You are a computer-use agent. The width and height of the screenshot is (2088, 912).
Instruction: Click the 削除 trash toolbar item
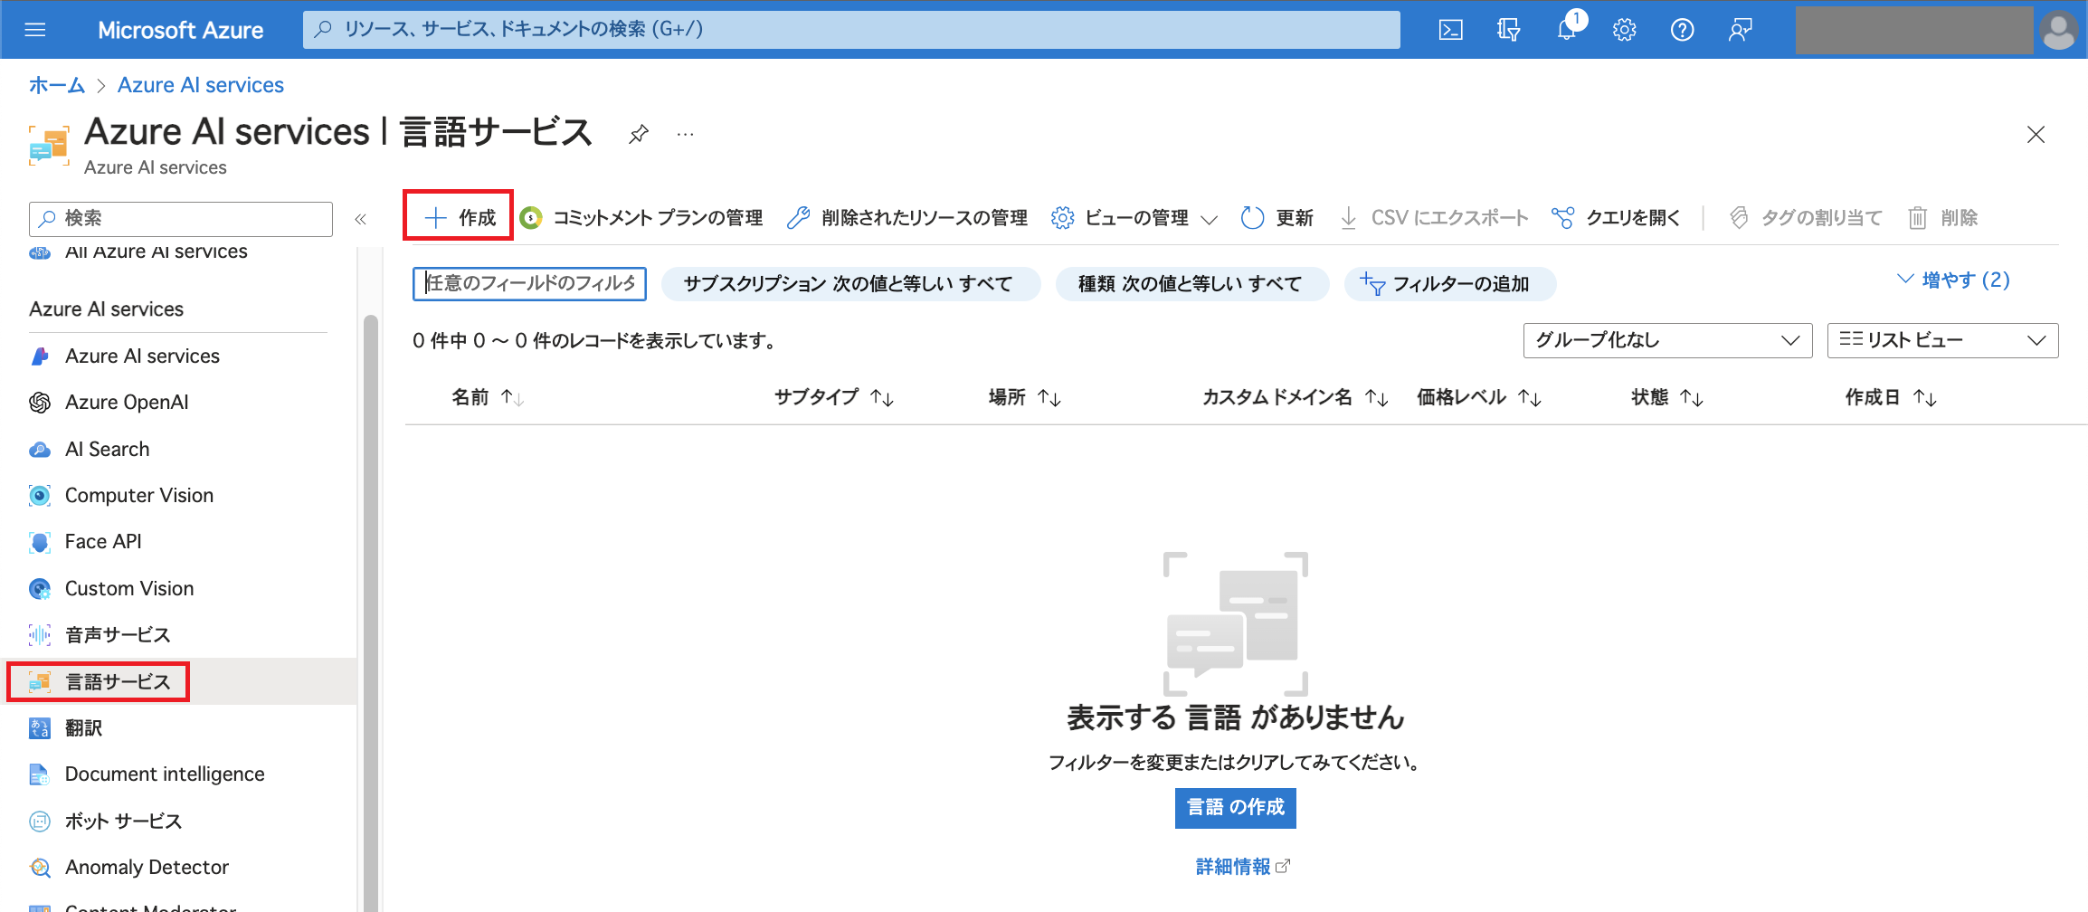(1943, 218)
